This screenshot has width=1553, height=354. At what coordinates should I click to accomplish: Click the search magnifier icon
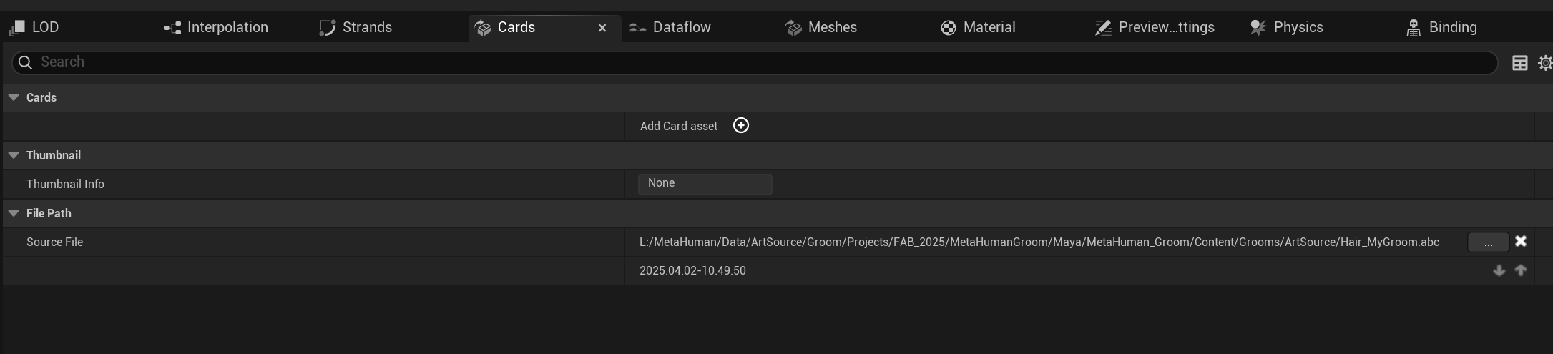coord(25,62)
